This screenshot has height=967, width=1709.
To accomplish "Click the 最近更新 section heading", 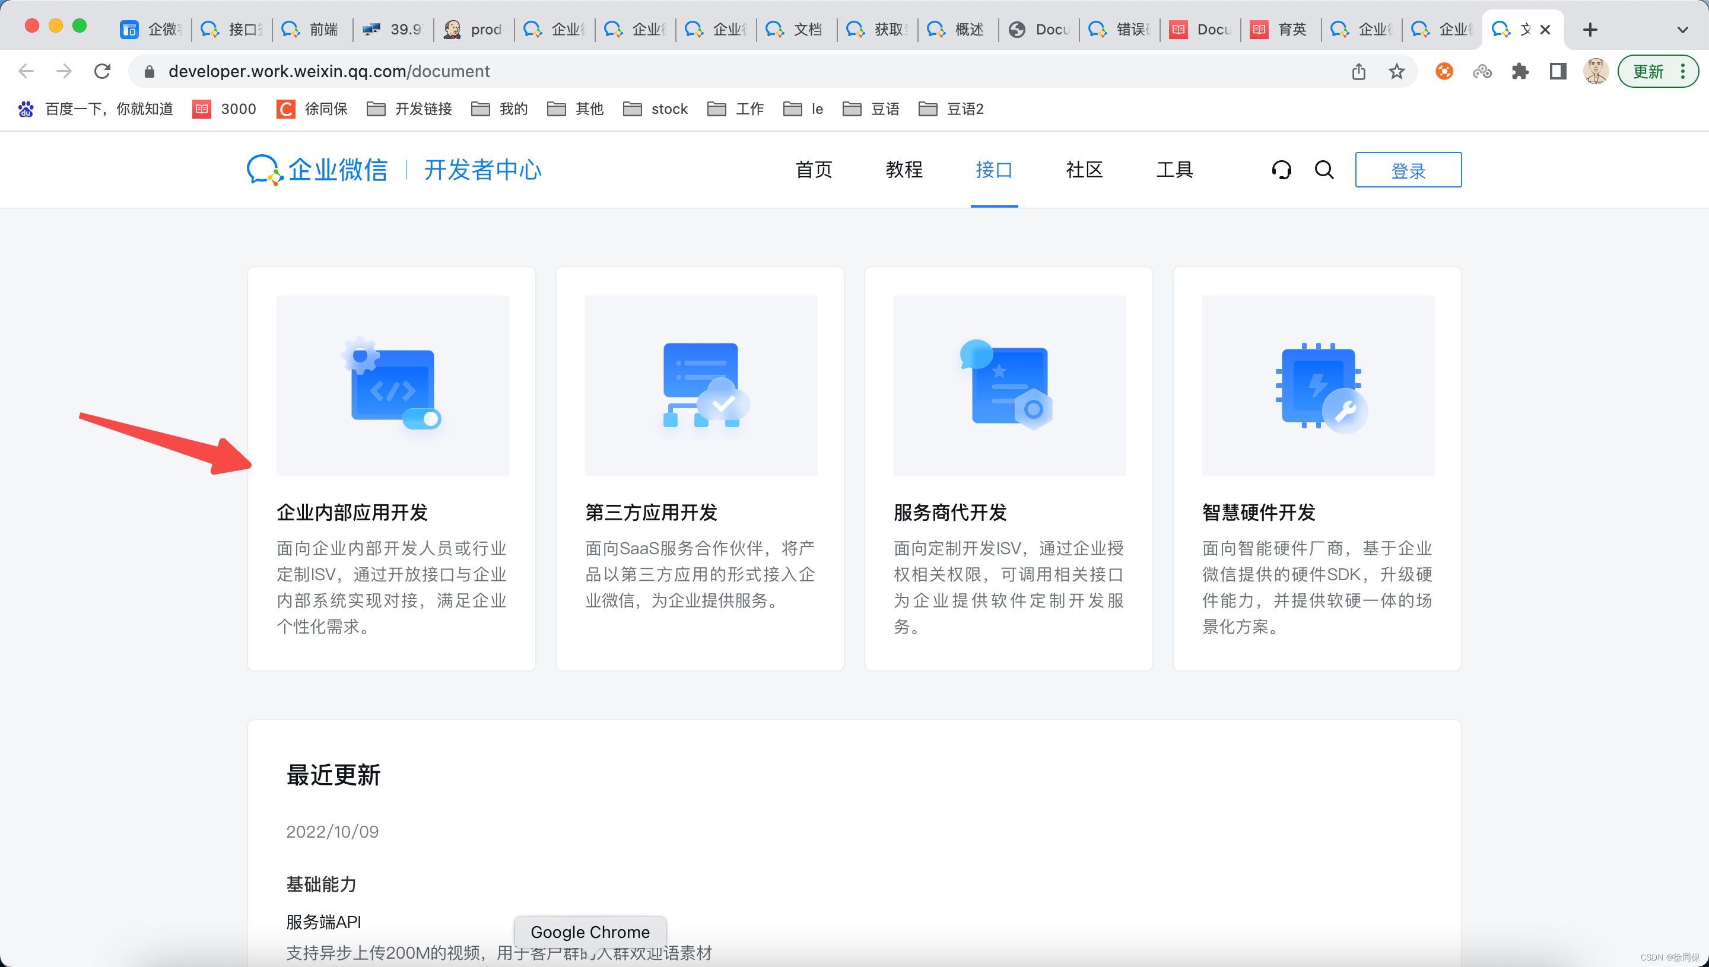I will tap(333, 775).
